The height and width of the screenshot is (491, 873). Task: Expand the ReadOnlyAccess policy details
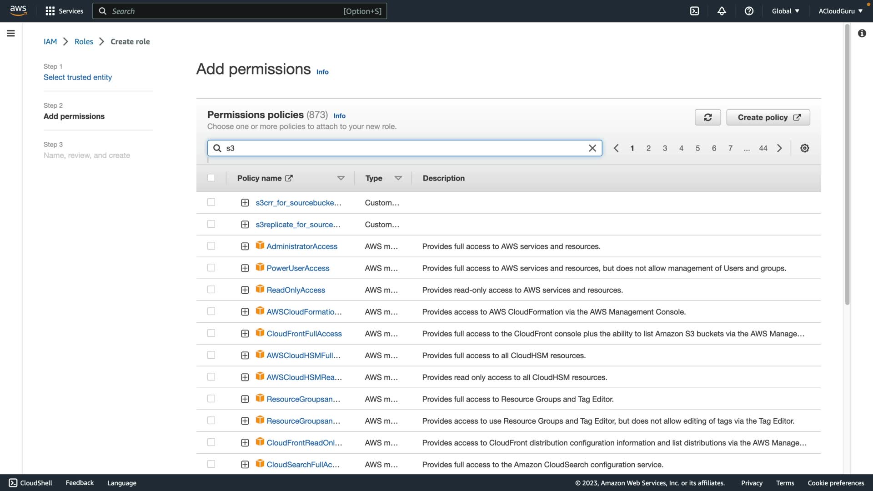pos(245,290)
